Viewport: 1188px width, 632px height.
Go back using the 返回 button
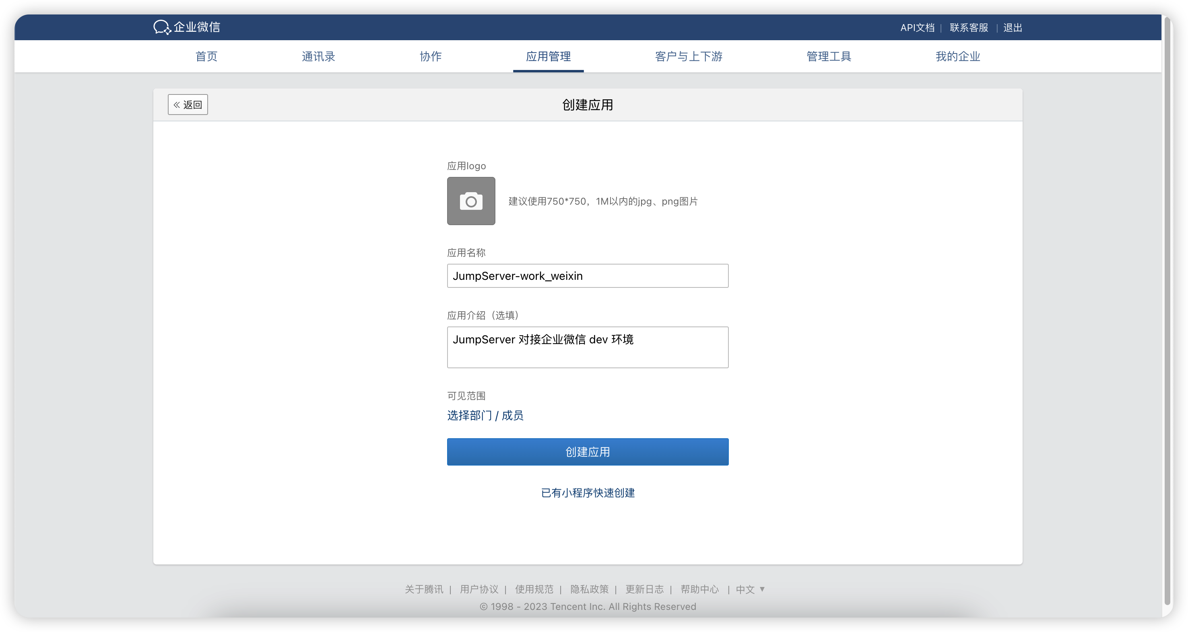click(188, 105)
